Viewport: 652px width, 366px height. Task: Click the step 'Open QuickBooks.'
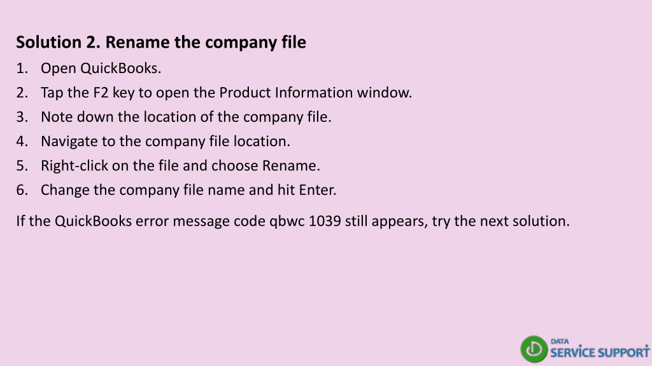[x=101, y=68]
